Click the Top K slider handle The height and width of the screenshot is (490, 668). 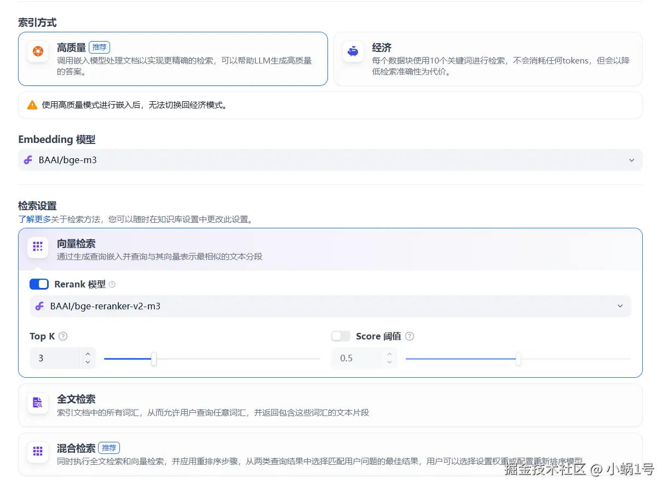pos(153,358)
